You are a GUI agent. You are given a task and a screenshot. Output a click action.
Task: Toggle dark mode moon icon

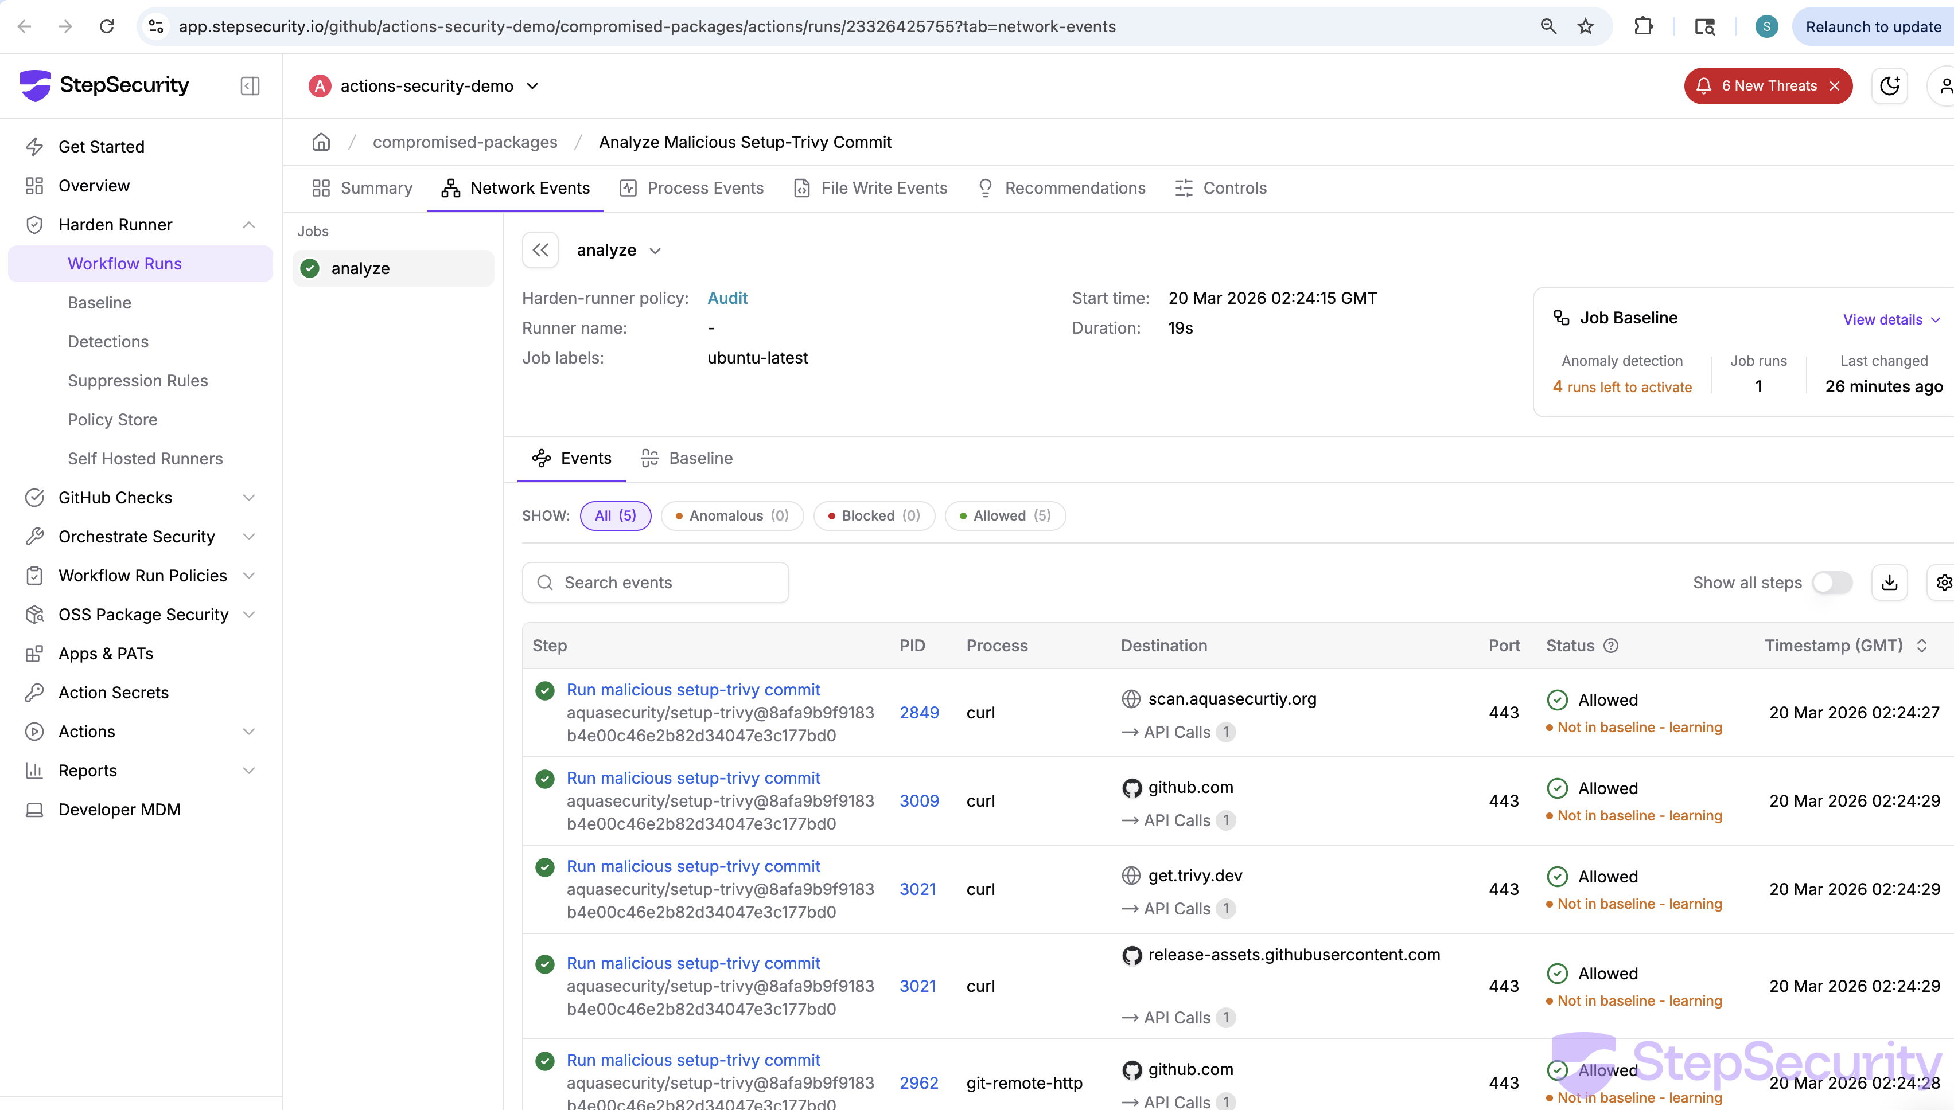coord(1889,85)
